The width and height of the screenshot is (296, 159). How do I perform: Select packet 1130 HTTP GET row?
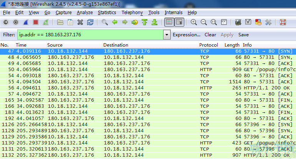(x=148, y=143)
